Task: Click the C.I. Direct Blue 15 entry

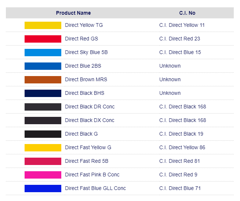Action: point(180,52)
